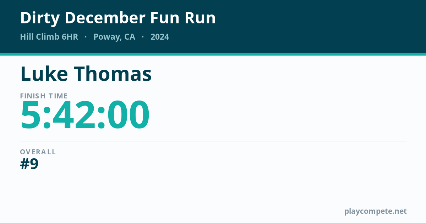Viewport: 426px width, 223px height.
Task: Click the word Thomas in the name
Action: click(113, 74)
